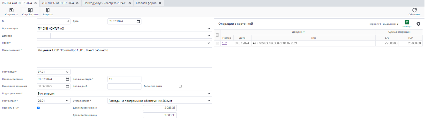Open the Статья затрат dropdown list
The width and height of the screenshot is (425, 128).
(x=209, y=101)
